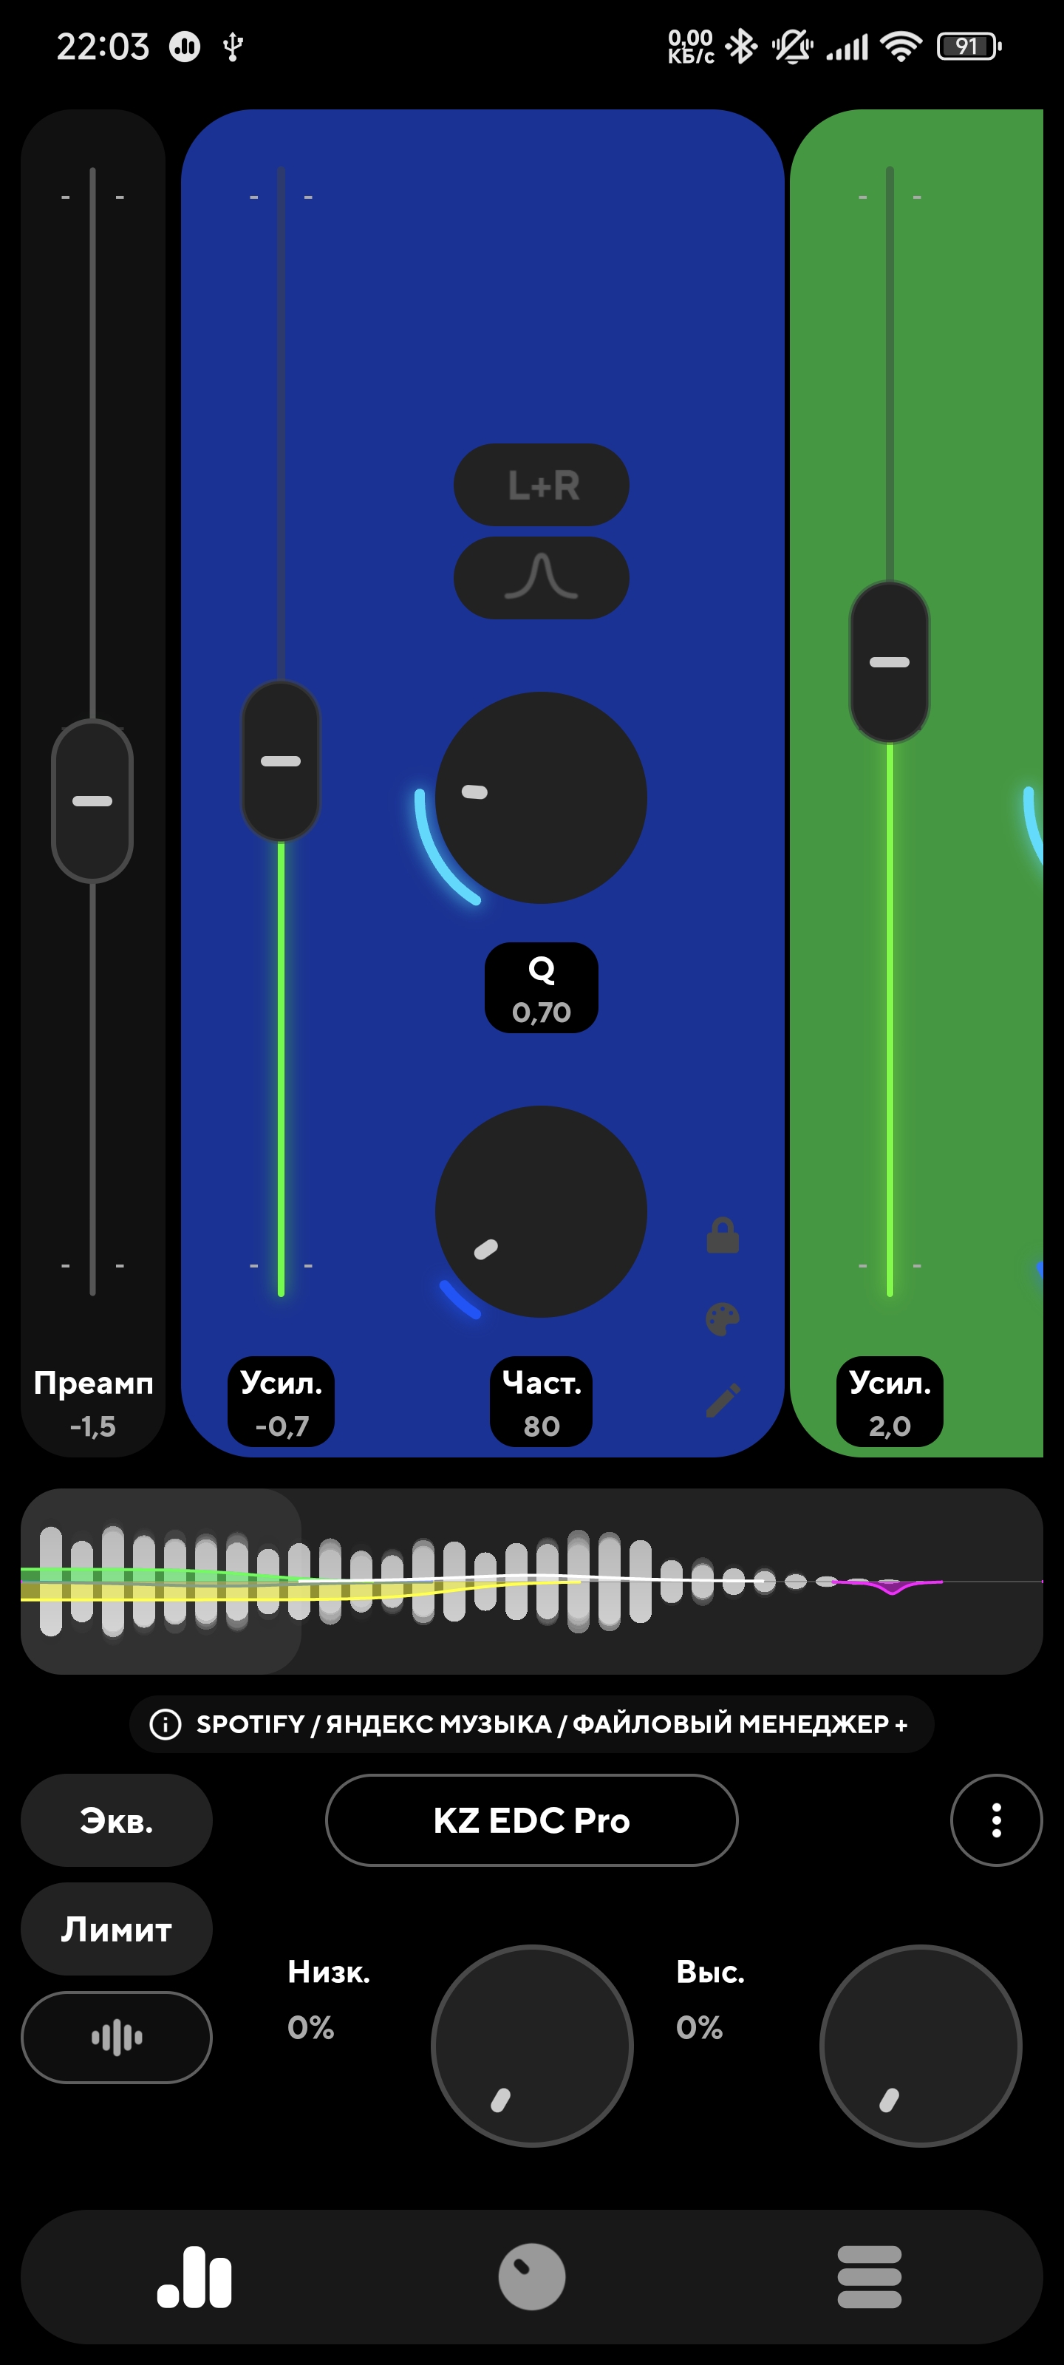This screenshot has width=1064, height=2365.
Task: Tap the cellular signal bars icon
Action: [847, 47]
